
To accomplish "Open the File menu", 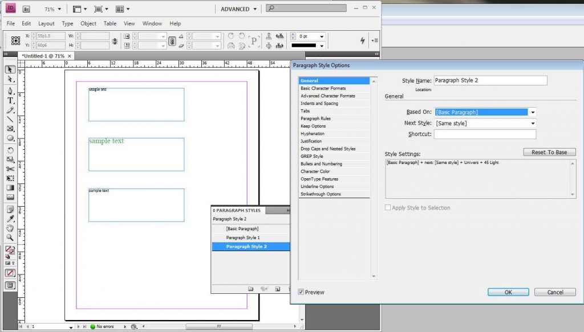I will tap(11, 23).
